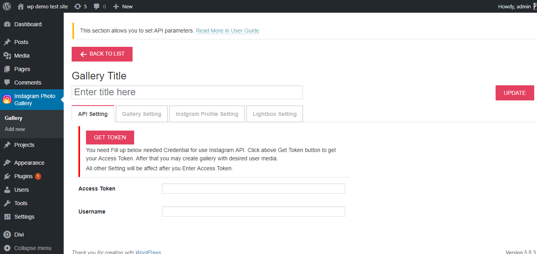This screenshot has width=537, height=254.
Task: Click the Media icon in sidebar
Action: point(7,56)
